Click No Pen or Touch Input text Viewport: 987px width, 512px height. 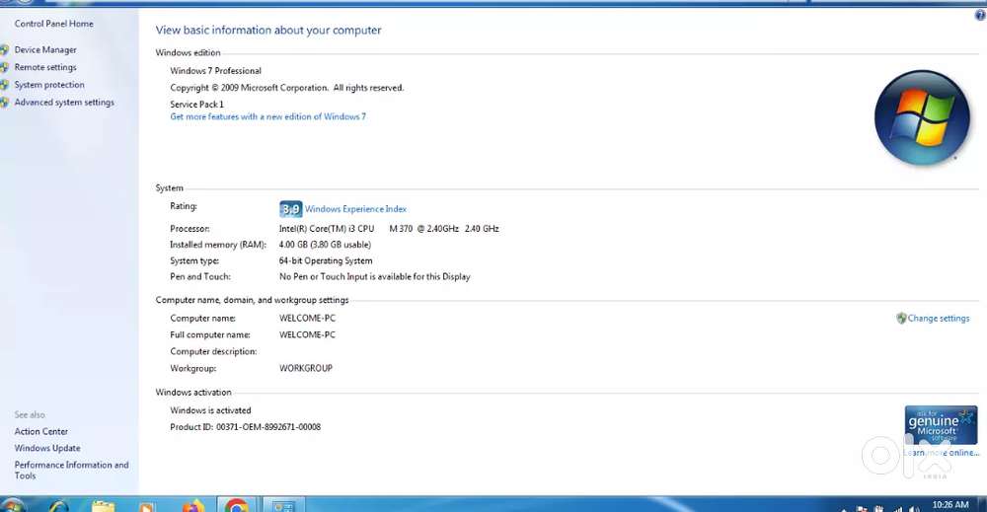374,277
